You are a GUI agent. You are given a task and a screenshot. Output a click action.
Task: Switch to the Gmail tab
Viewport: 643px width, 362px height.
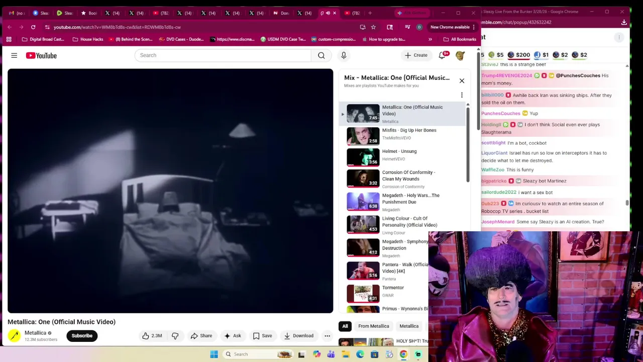[x=16, y=13]
